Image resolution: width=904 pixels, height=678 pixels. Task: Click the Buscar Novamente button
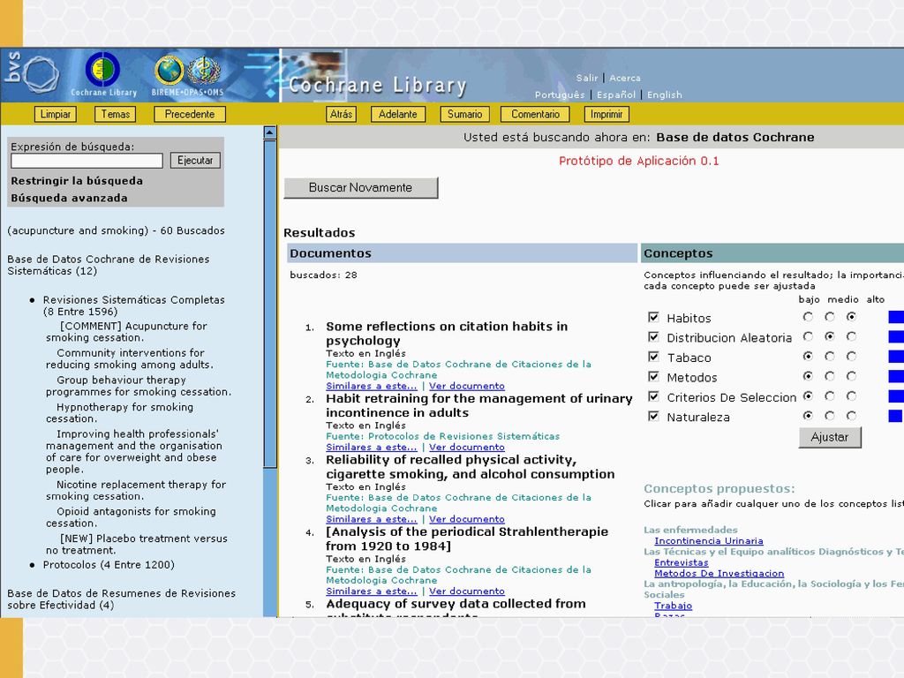click(x=361, y=187)
